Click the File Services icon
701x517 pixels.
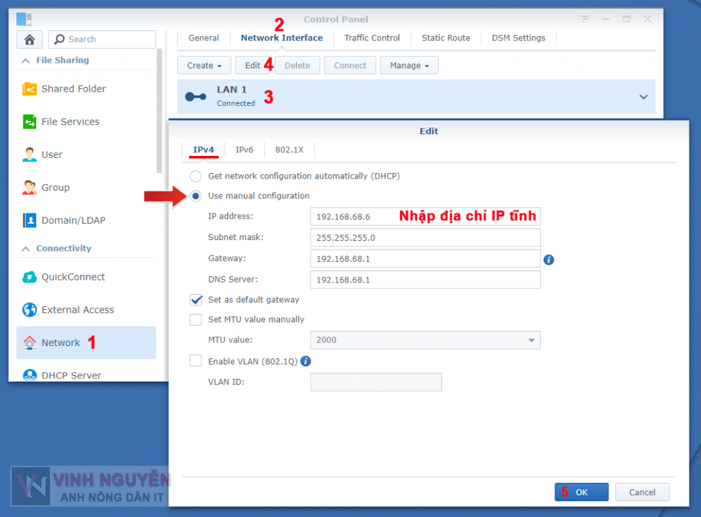tap(29, 122)
